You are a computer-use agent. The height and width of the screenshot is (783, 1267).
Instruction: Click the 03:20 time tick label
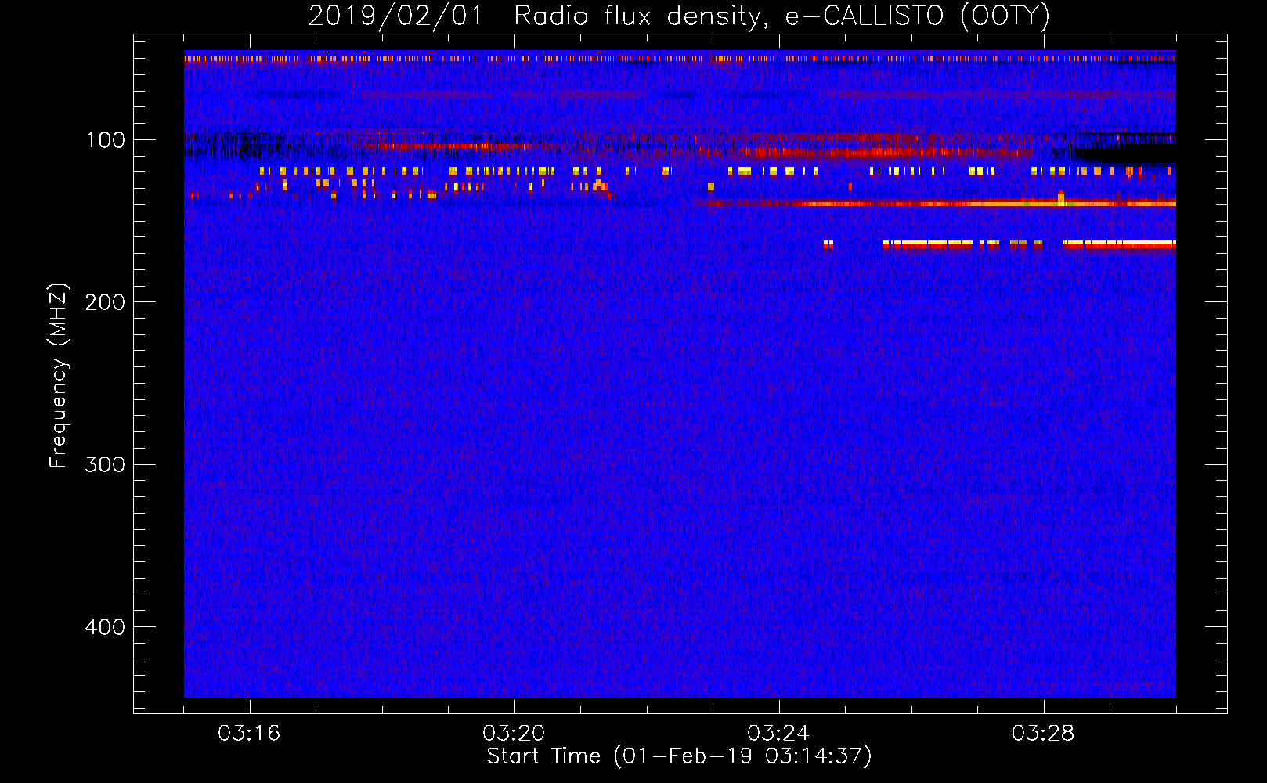click(x=514, y=734)
